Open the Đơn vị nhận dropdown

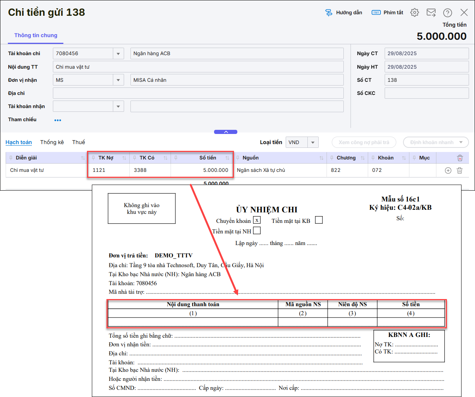[118, 80]
